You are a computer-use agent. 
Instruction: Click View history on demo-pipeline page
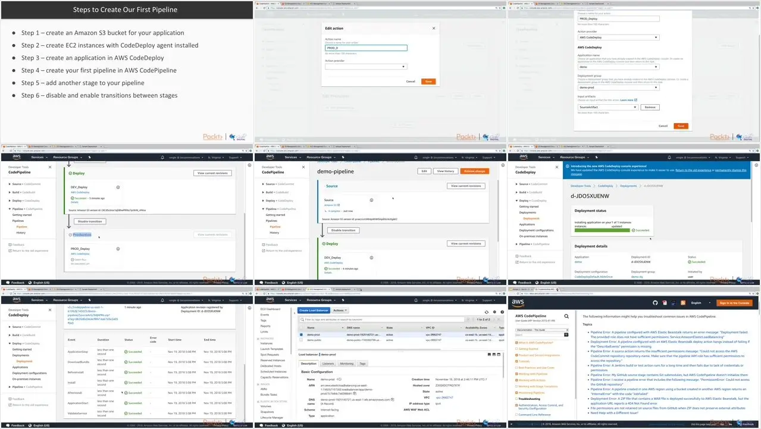pyautogui.click(x=446, y=171)
